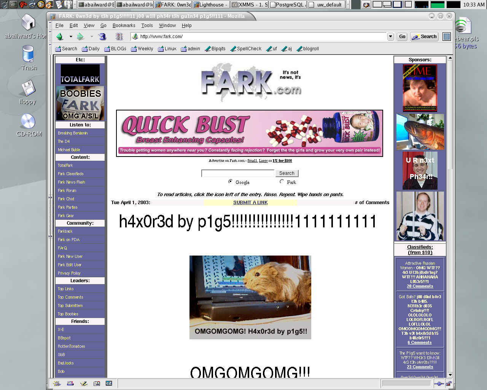The width and height of the screenshot is (487, 390).
Task: Open the ChatZilla icon in status bar
Action: coord(109,384)
